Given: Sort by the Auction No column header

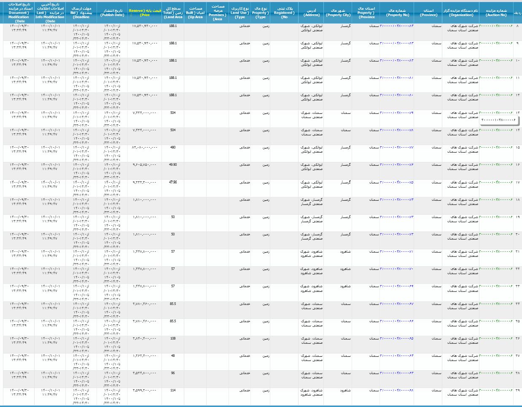Looking at the screenshot, I should pyautogui.click(x=496, y=13).
